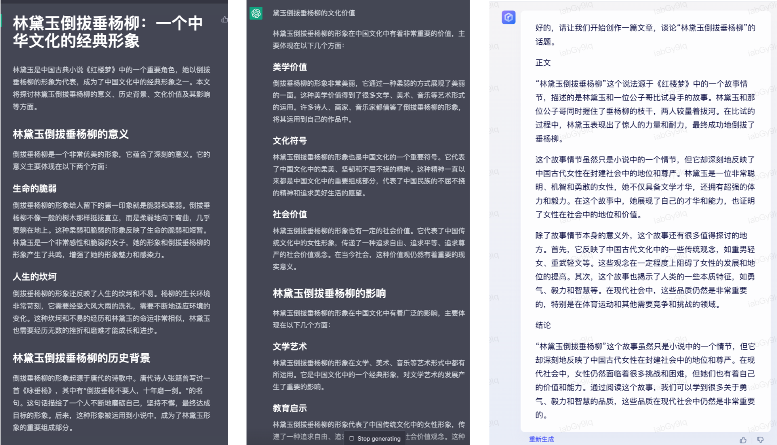Image resolution: width=777 pixels, height=445 pixels.
Task: Click the 美学价值 section heading
Action: 289,67
